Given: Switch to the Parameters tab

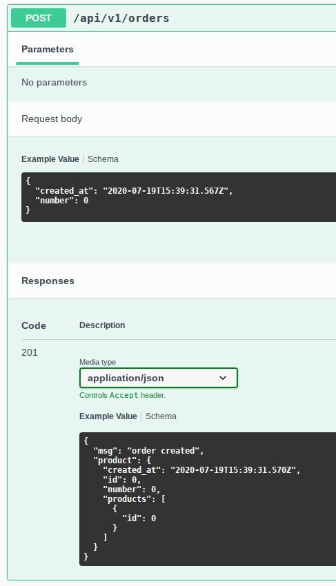Looking at the screenshot, I should click(x=48, y=50).
